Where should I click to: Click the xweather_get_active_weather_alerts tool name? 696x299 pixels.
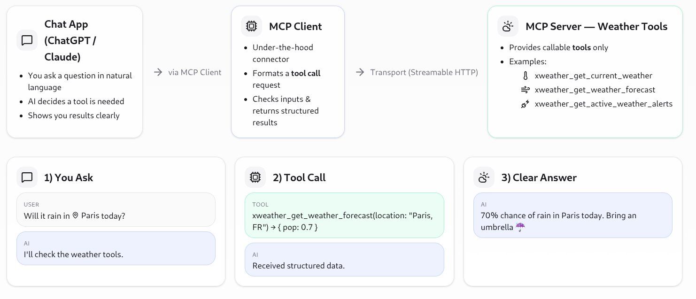coord(603,104)
